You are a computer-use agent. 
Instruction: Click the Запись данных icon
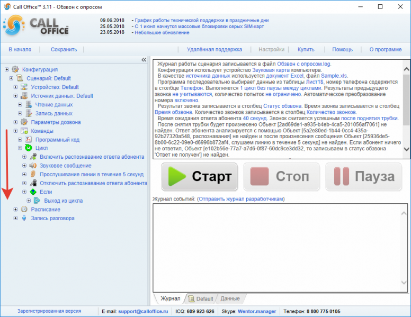(x=29, y=113)
